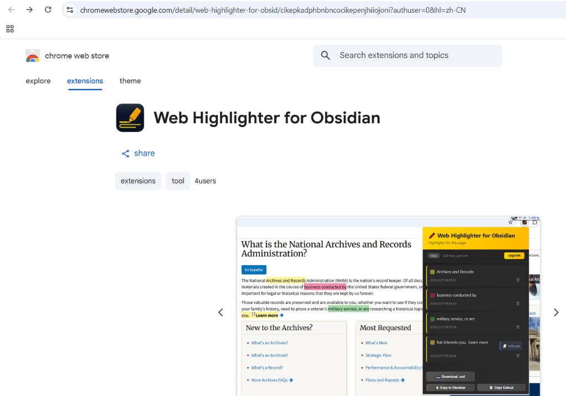Click the back navigation arrow
Screen dimensions: 566x396
click(x=11, y=9)
